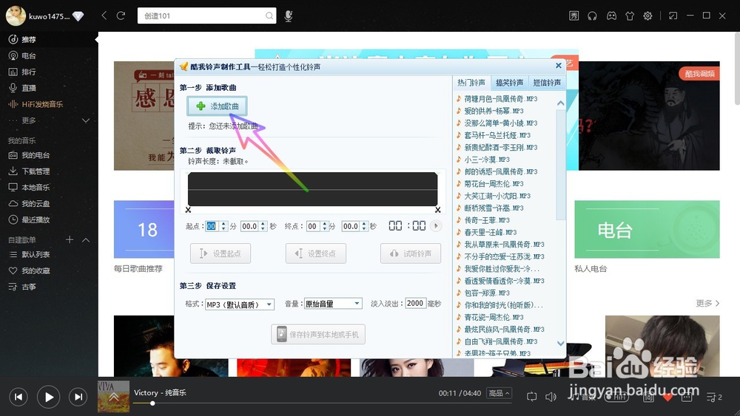Select 包容-郑源.MP3 in ringtone list
The width and height of the screenshot is (740, 416).
pyautogui.click(x=487, y=293)
